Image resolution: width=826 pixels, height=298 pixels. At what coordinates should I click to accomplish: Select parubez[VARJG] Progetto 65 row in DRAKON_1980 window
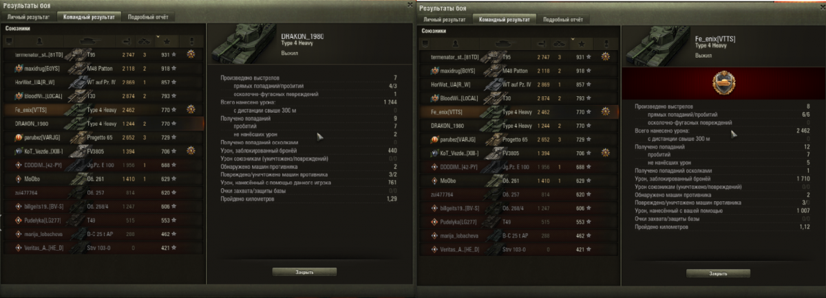pyautogui.click(x=103, y=137)
